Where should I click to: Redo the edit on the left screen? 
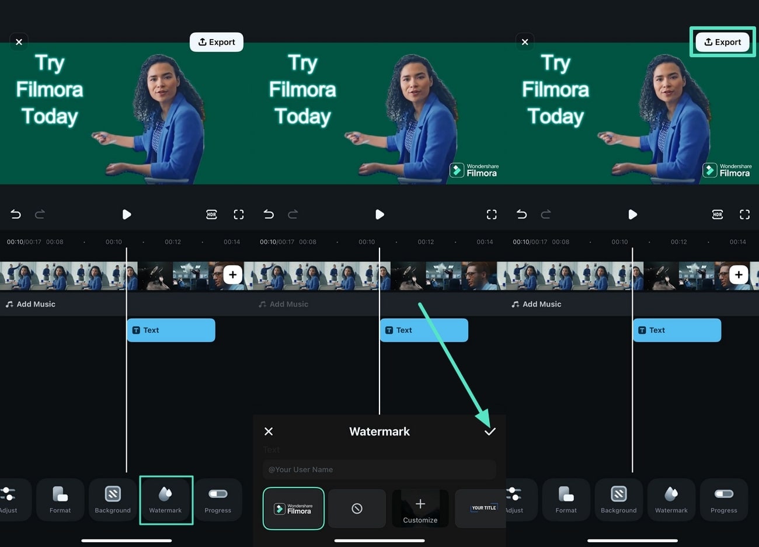(x=40, y=214)
